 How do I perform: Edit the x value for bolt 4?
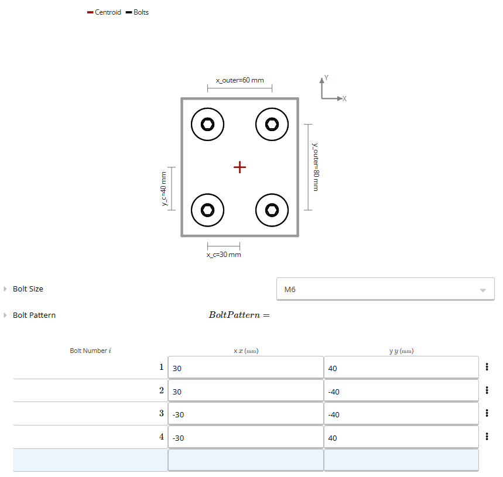tap(246, 437)
